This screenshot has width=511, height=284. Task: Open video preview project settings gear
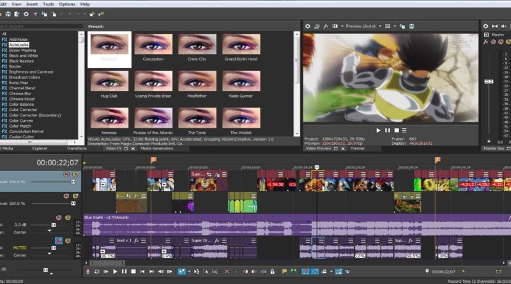point(308,26)
